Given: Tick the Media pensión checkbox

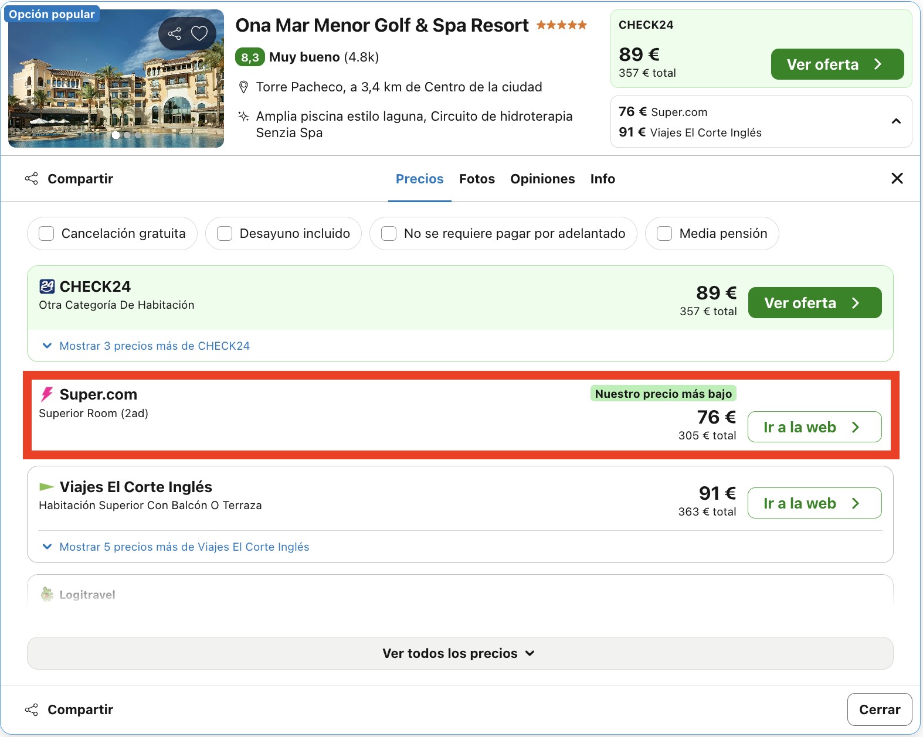Looking at the screenshot, I should [664, 234].
